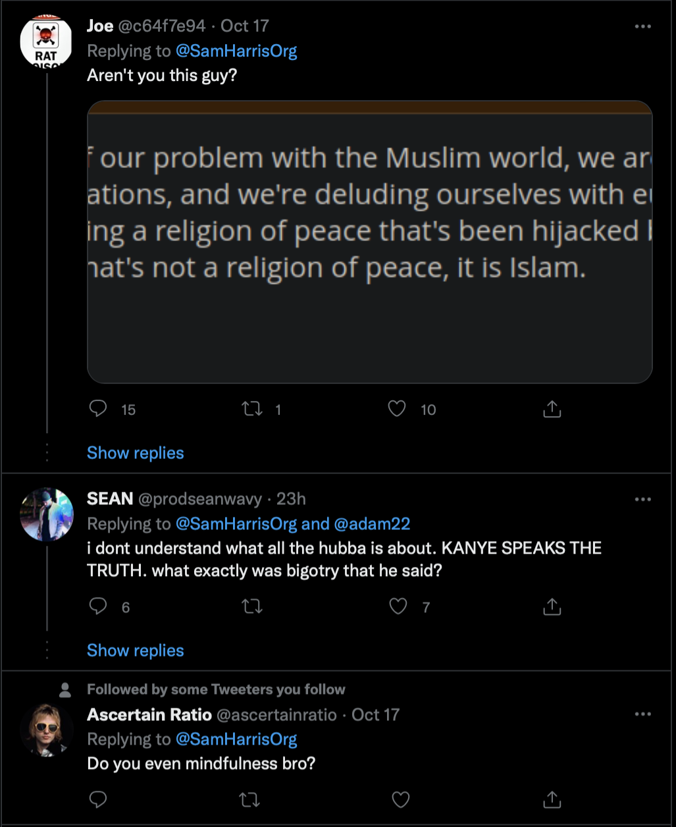Reply to Joe's tweet via comment icon
The width and height of the screenshot is (676, 827).
[98, 409]
